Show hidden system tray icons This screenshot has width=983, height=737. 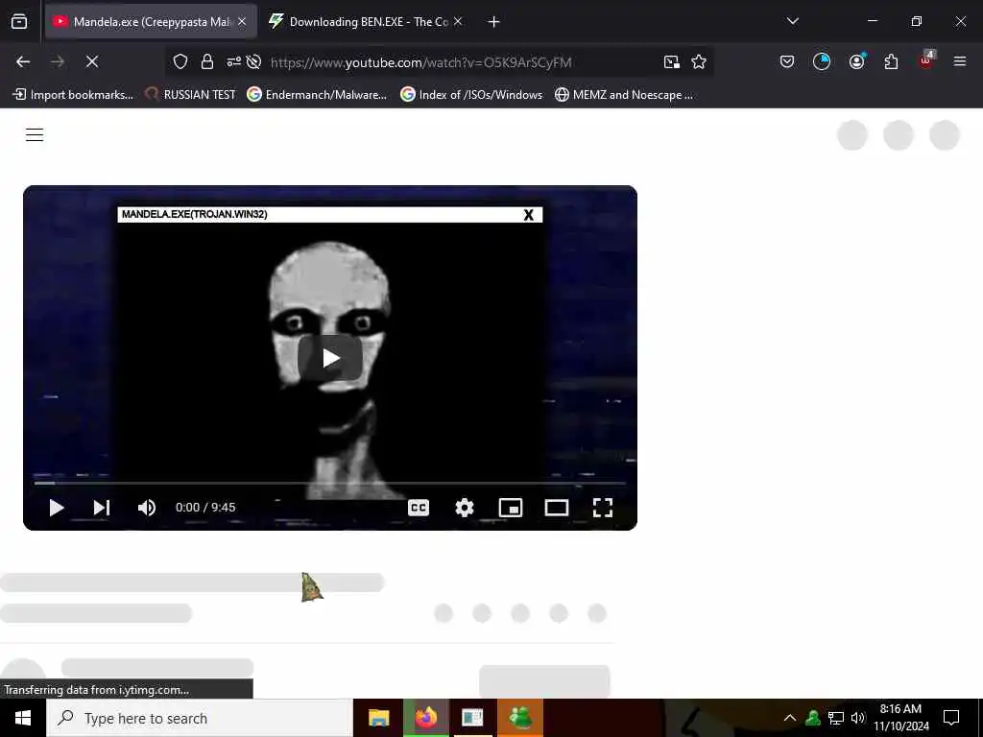coord(790,718)
